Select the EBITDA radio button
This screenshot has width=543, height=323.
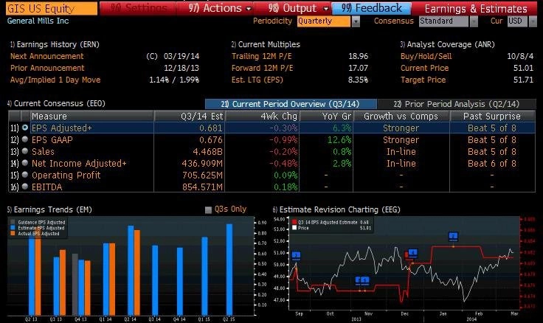click(x=25, y=187)
